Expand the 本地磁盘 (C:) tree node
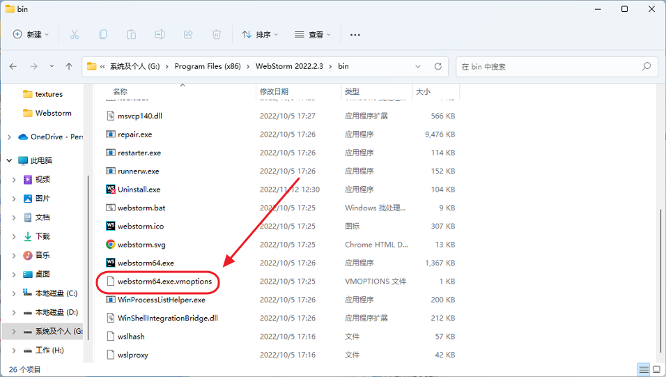666x377 pixels. coord(14,293)
